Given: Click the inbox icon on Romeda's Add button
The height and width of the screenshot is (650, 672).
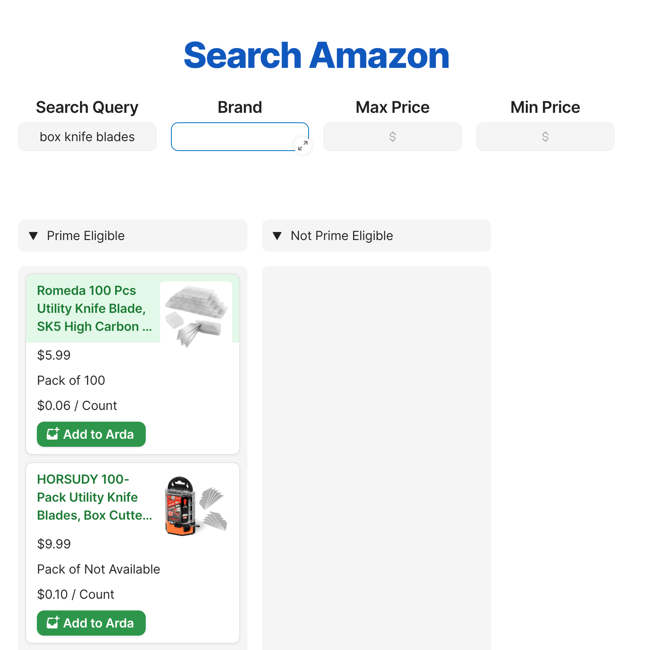Looking at the screenshot, I should 53,434.
